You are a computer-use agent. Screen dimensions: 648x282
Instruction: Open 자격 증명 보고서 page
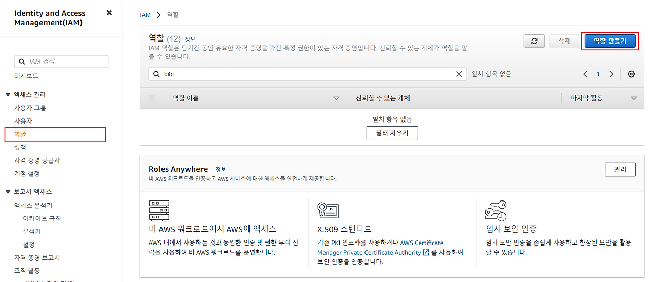pyautogui.click(x=37, y=258)
